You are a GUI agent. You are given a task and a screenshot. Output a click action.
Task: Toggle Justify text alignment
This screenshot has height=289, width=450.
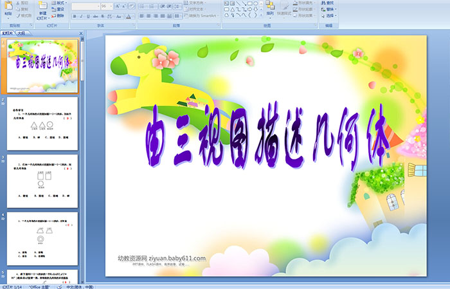click(163, 16)
